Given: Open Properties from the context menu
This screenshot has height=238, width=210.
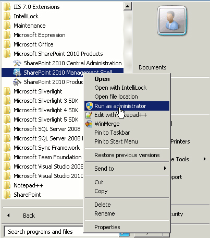Looking at the screenshot, I should (107, 227).
